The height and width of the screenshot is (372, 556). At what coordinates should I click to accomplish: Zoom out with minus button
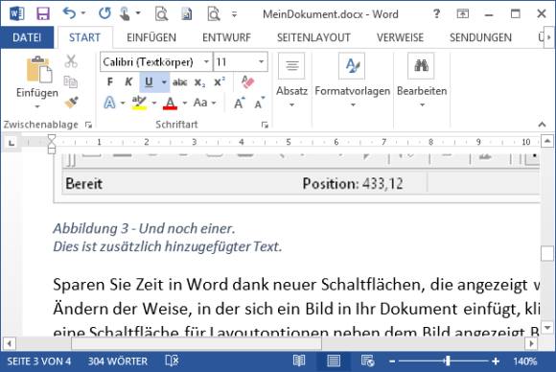392,361
